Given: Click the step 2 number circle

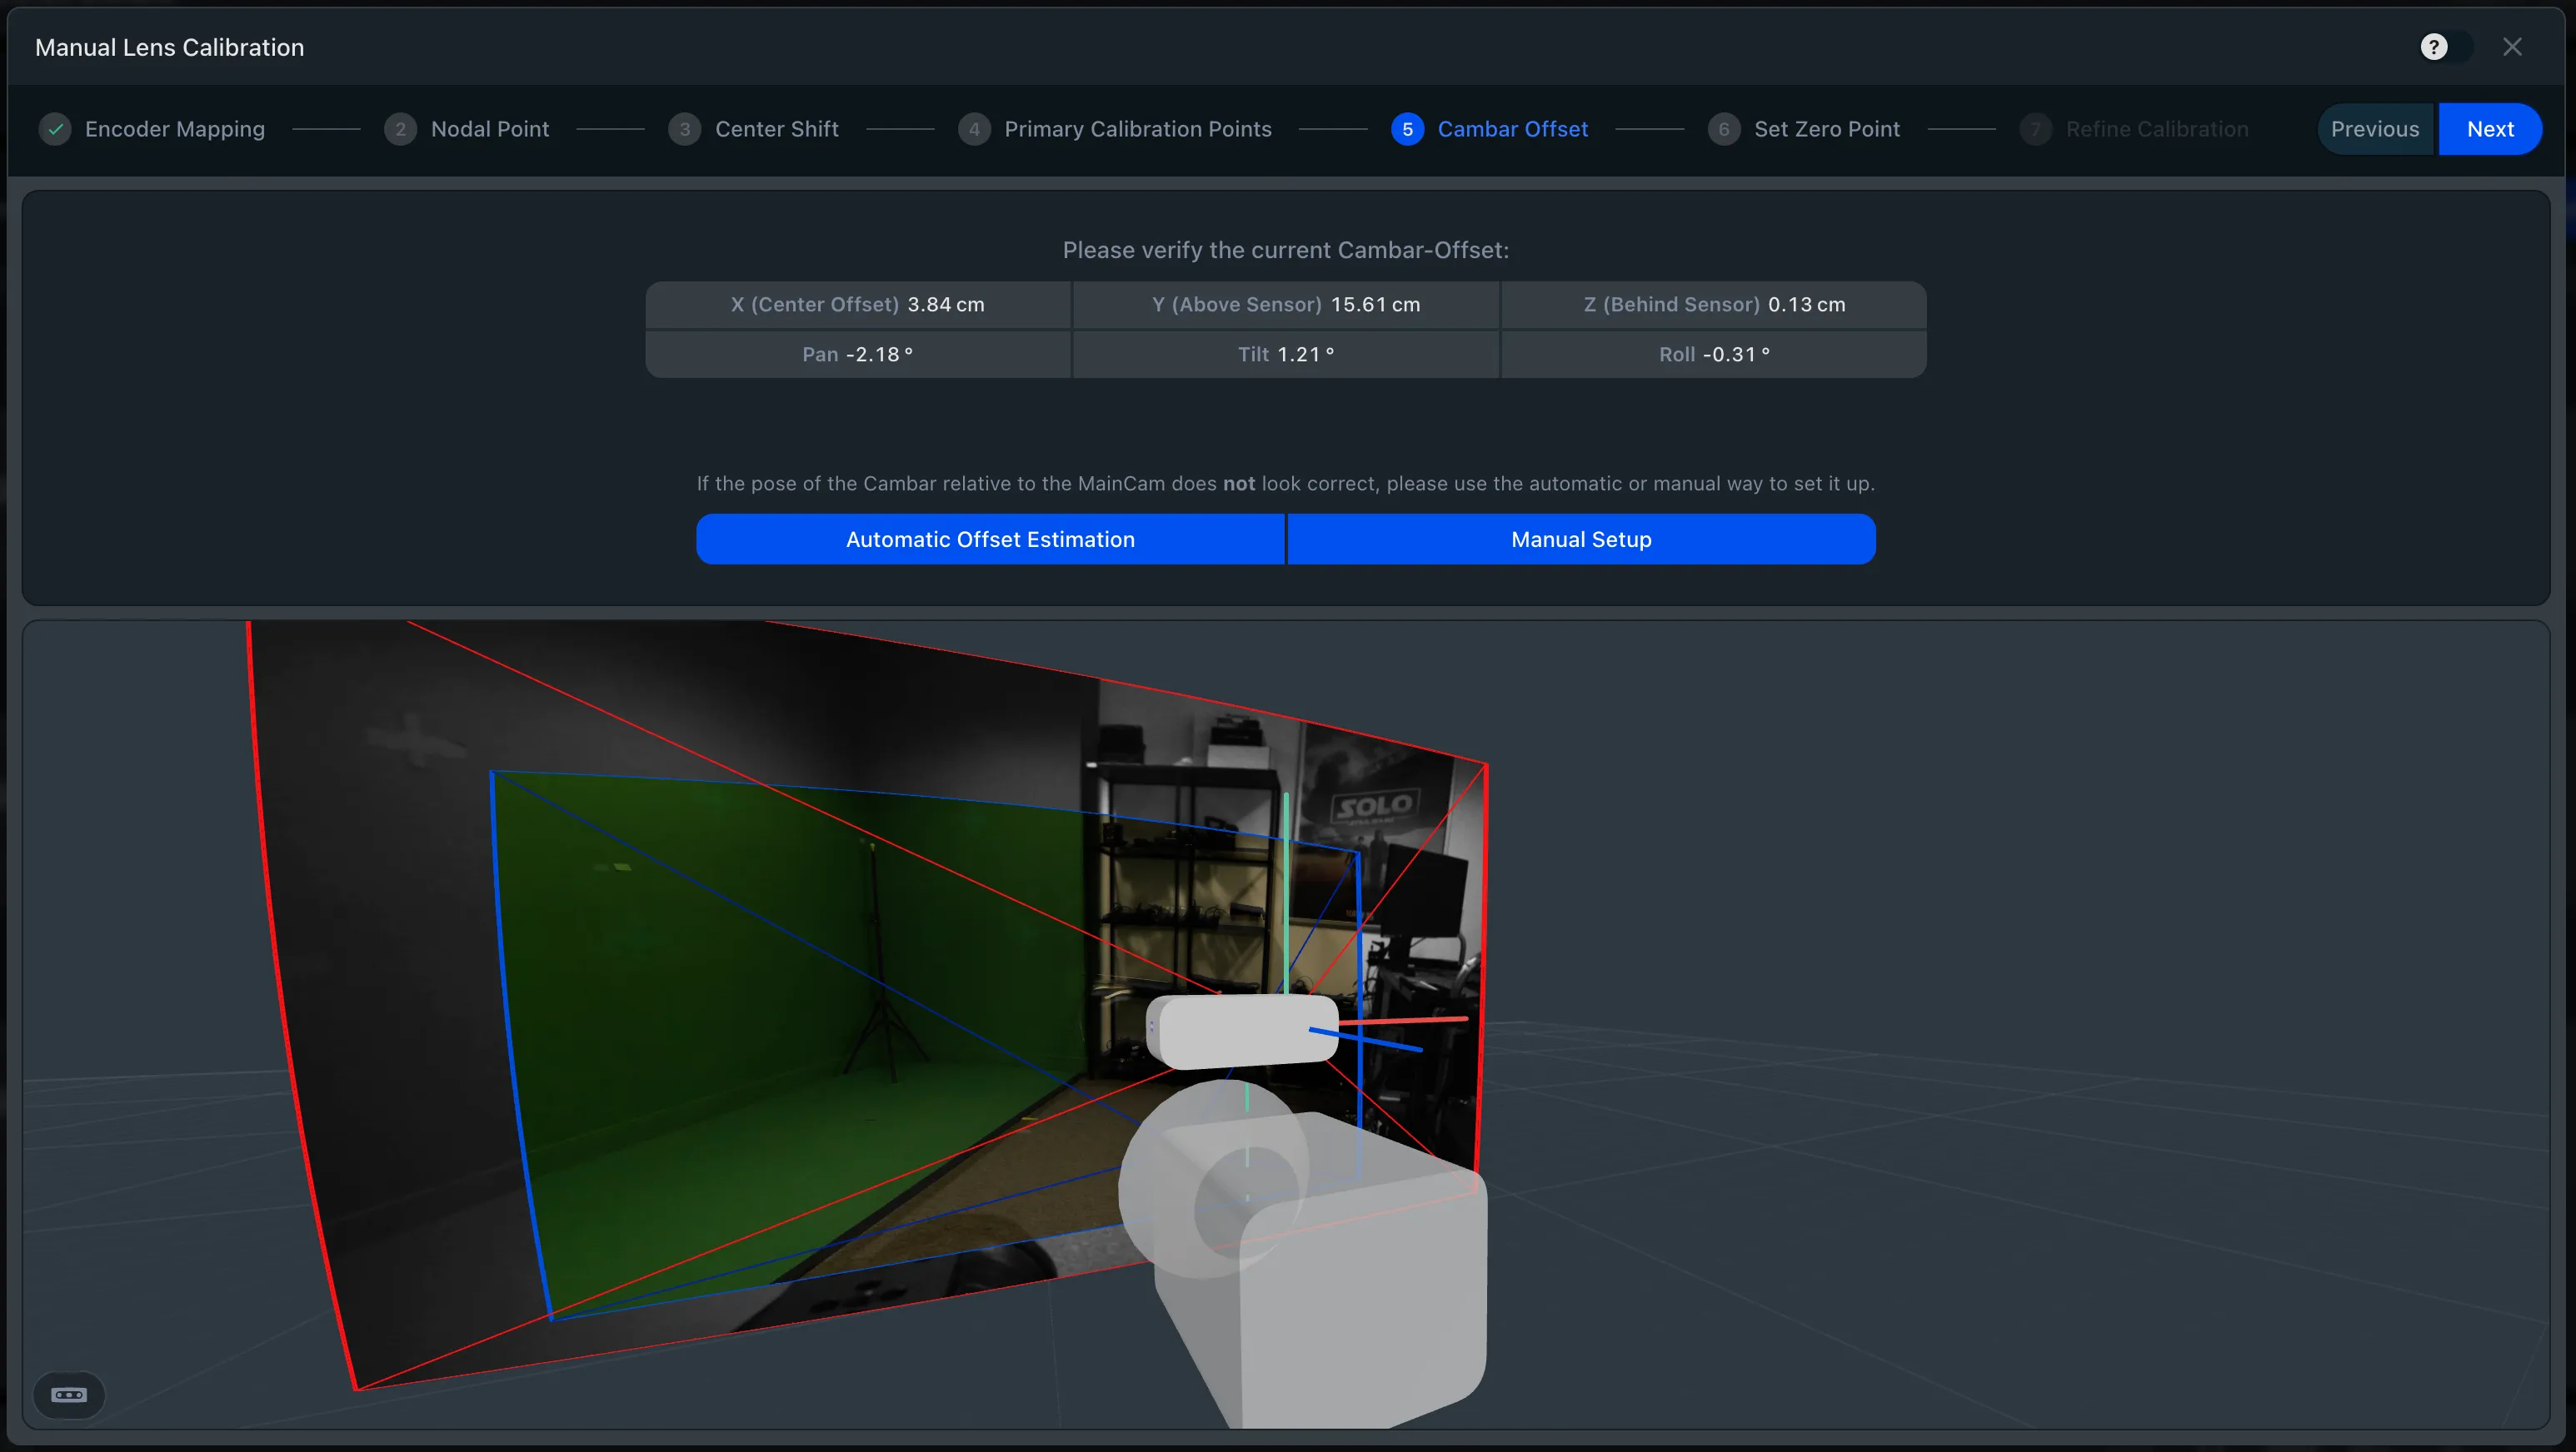Looking at the screenshot, I should 400,129.
